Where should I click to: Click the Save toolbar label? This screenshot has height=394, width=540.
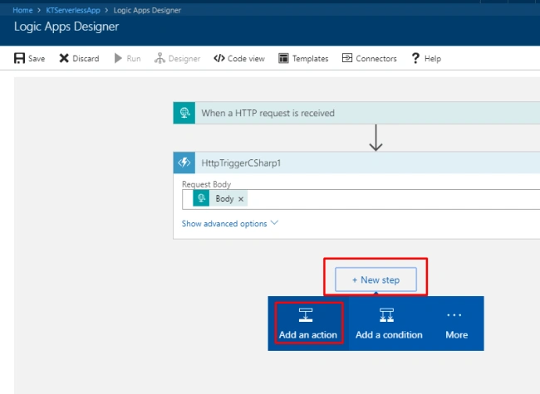[x=37, y=58]
